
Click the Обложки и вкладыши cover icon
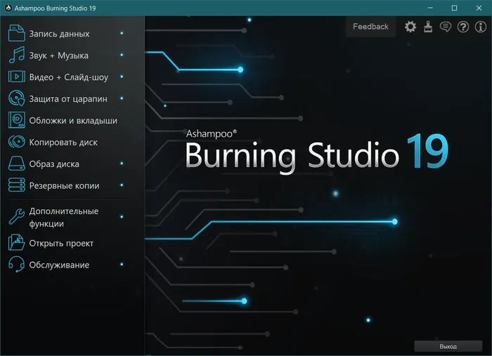16,120
